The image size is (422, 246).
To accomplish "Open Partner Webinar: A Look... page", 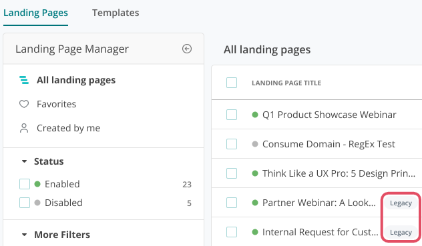I will click(x=319, y=203).
